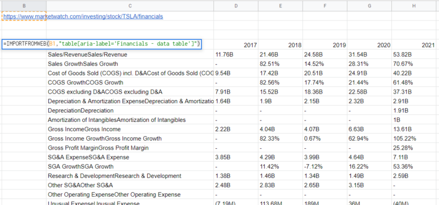Click the -7.12% SGA growth cell
The image size is (439, 205).
(325, 167)
